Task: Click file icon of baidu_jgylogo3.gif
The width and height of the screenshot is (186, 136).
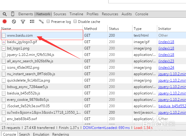Action: point(4,42)
